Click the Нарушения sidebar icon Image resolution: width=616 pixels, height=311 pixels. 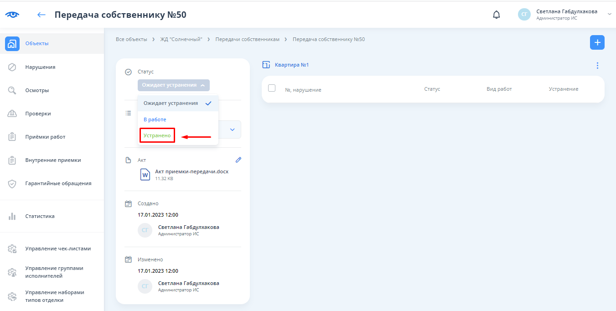(x=12, y=67)
